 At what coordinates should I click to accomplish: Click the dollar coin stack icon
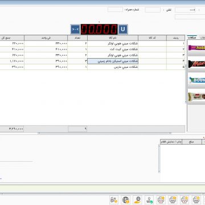tap(126, 200)
